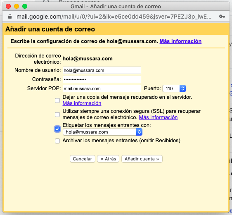The image size is (232, 215).
Task: Click the Cancelar button
Action: click(x=83, y=159)
